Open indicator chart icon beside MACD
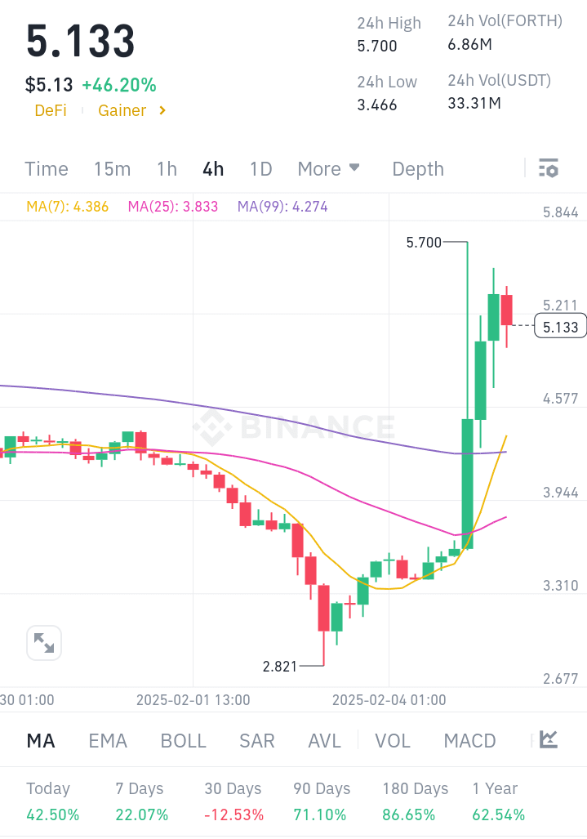Image resolution: width=587 pixels, height=839 pixels. (x=549, y=740)
